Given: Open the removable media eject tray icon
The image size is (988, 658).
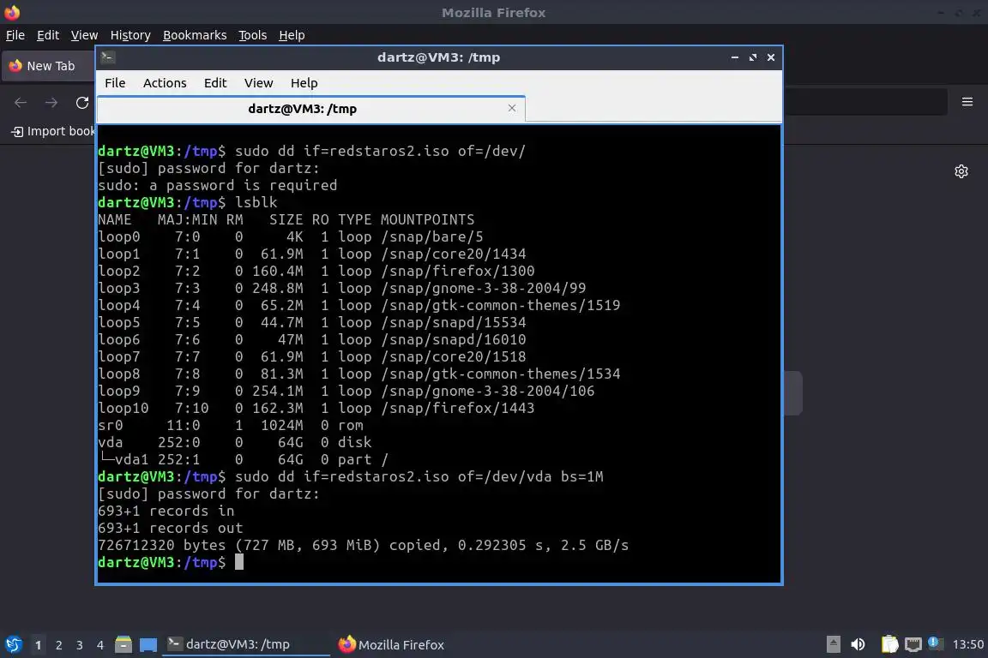Looking at the screenshot, I should (833, 644).
